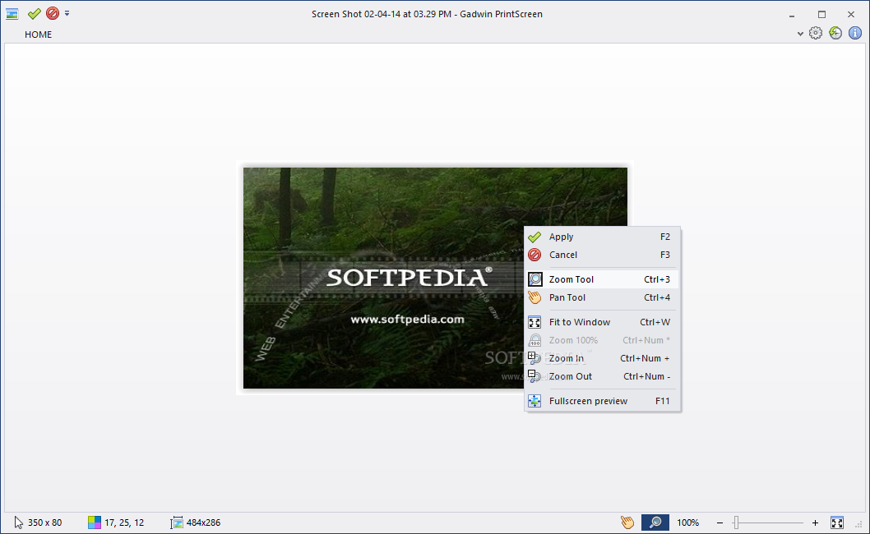Click the color swatch icon beside 17, 25, 12
Viewport: 870px width, 534px height.
[95, 522]
